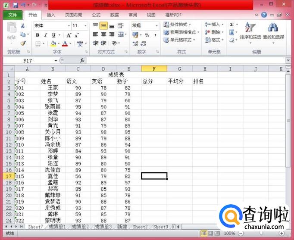Increase decimal places icon

(x=135, y=44)
